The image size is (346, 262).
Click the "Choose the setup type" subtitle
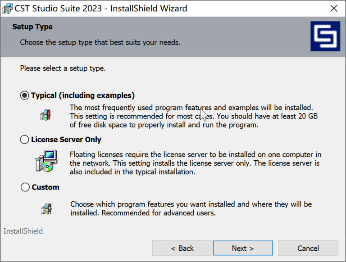tap(100, 43)
